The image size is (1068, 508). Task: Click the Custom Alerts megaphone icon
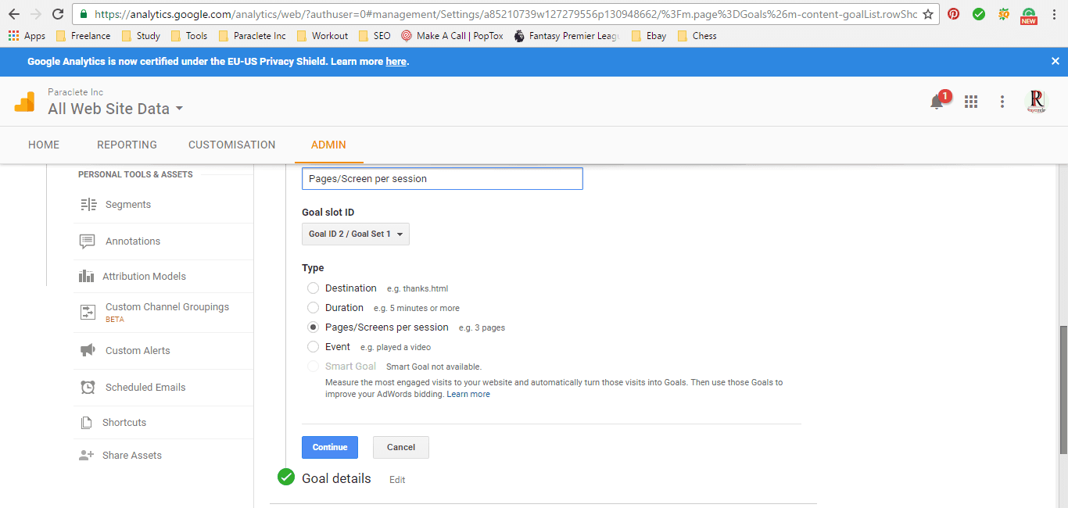coord(88,351)
